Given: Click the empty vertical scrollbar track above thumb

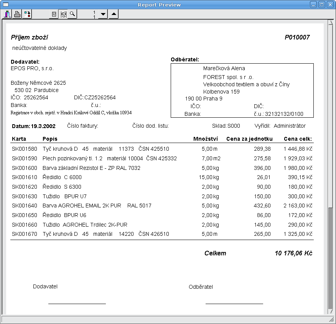Looking at the screenshot, I should point(331,115).
